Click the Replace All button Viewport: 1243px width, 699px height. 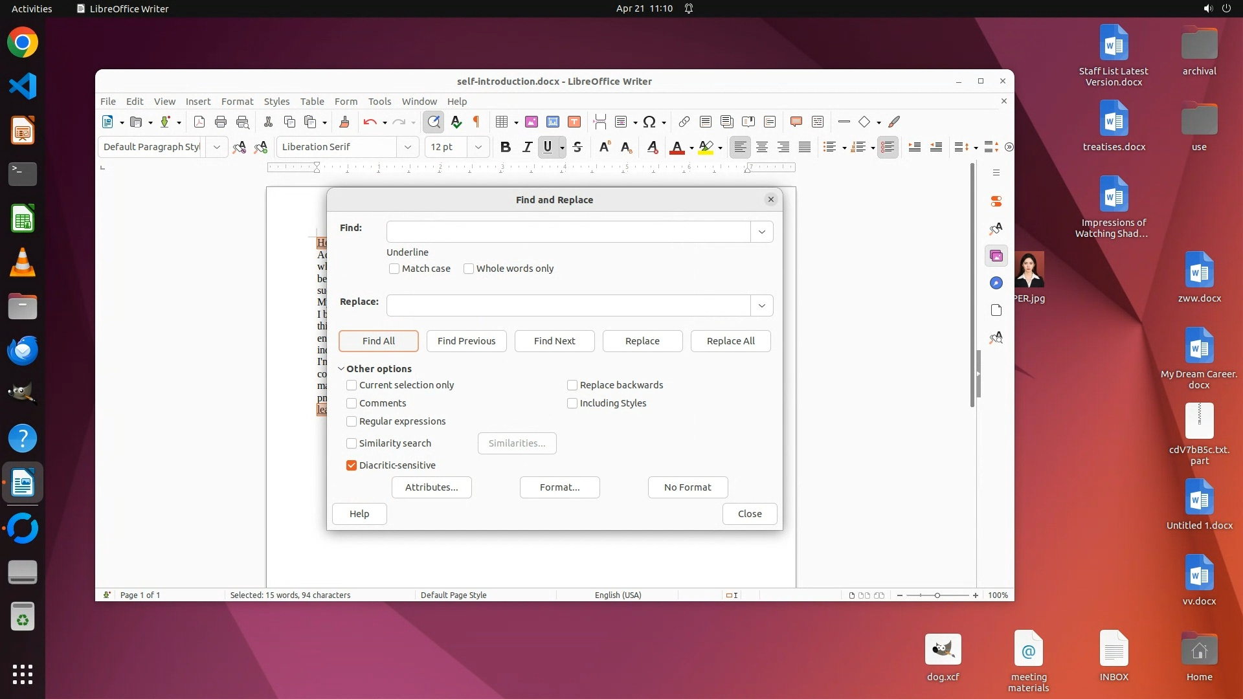coord(730,341)
